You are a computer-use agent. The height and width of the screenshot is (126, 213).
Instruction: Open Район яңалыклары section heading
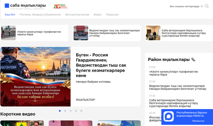(169, 60)
